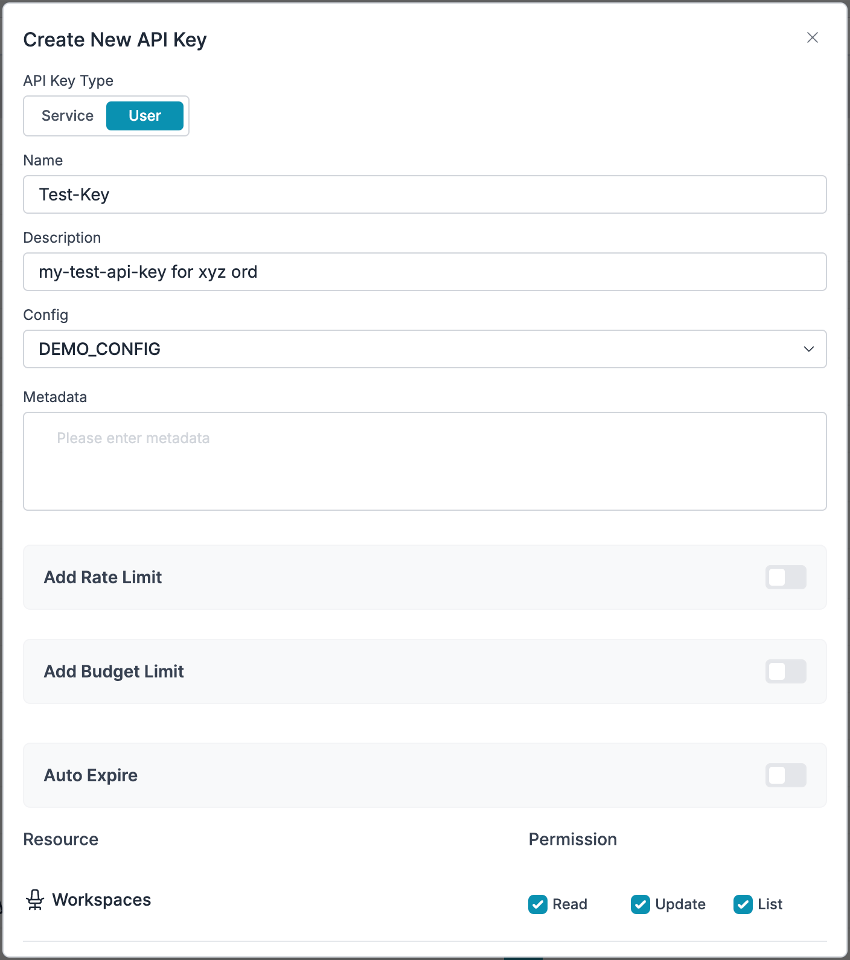The height and width of the screenshot is (960, 850).
Task: Click the Description text field
Action: [x=425, y=272]
